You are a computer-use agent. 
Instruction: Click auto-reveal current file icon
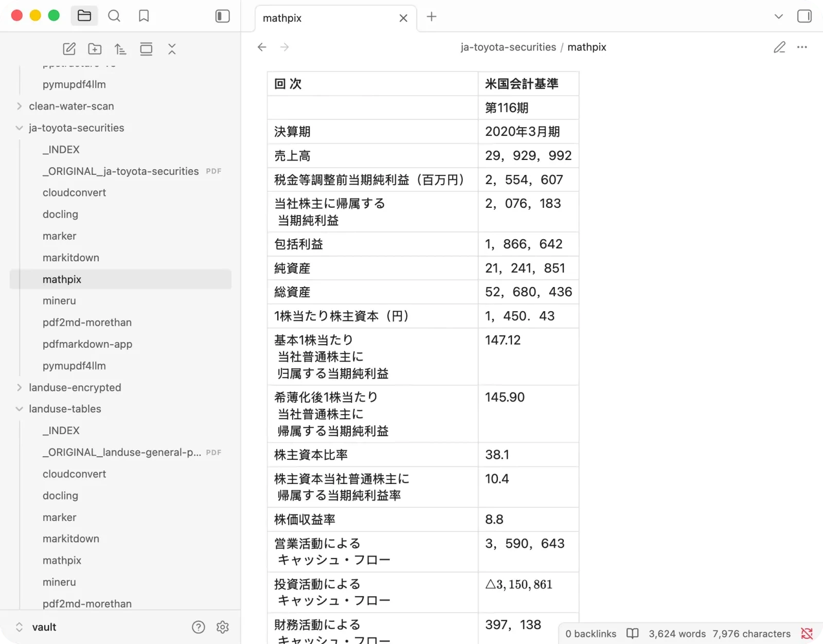tap(146, 49)
